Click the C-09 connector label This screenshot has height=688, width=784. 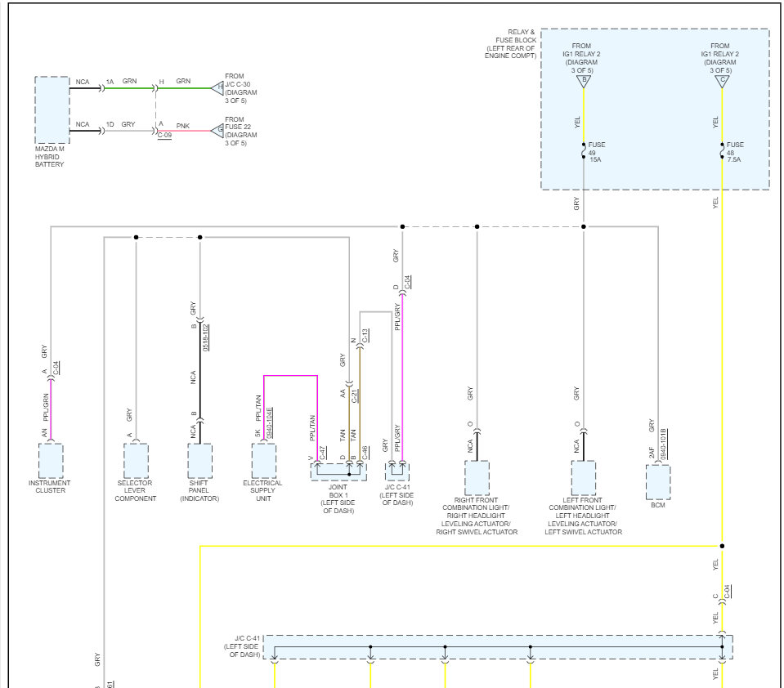point(164,136)
